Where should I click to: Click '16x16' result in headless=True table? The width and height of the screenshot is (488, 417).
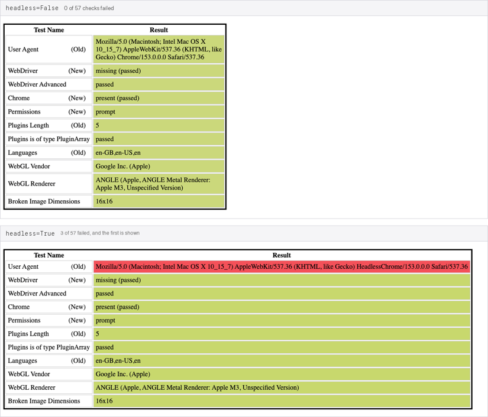coord(282,401)
